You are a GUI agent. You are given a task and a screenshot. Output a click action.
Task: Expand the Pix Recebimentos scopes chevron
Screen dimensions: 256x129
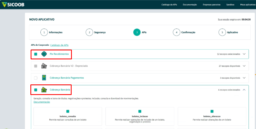pyautogui.click(x=244, y=54)
